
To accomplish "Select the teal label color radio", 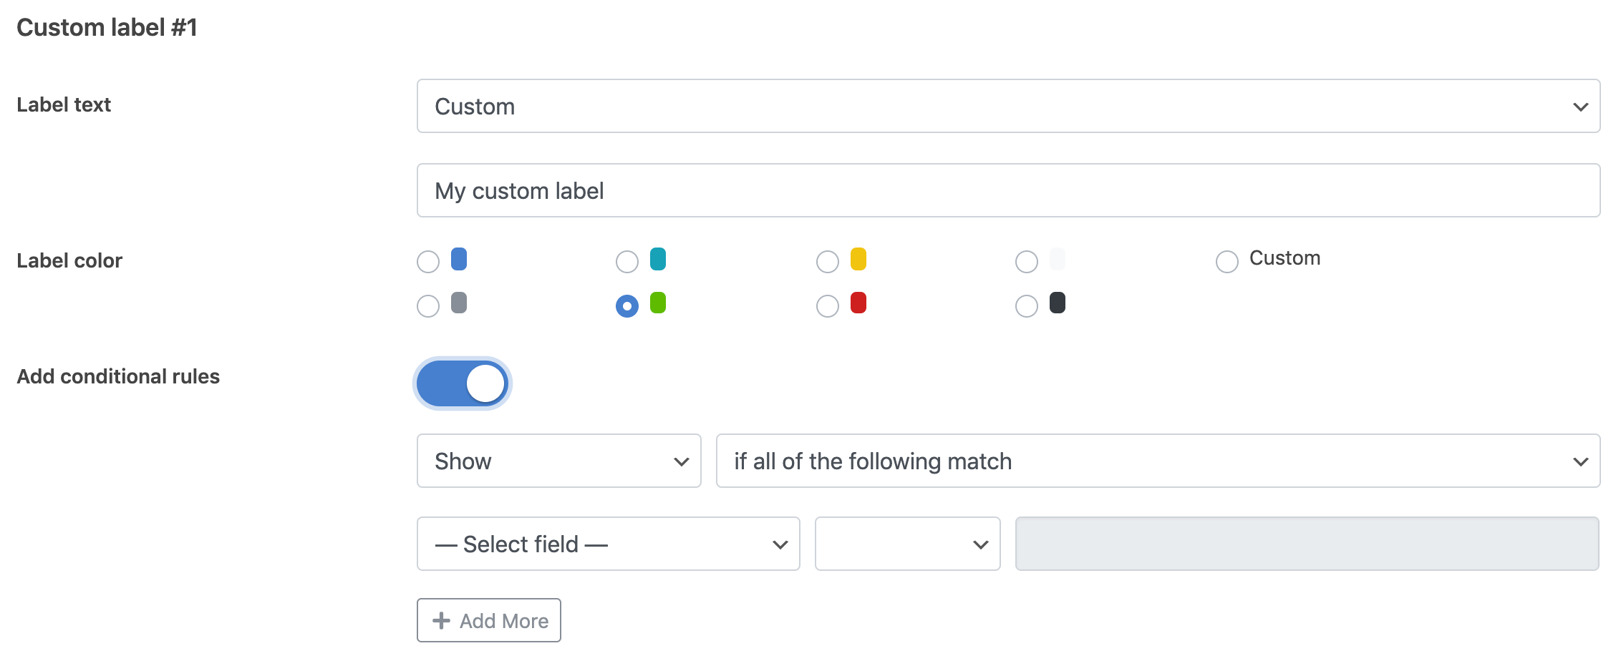I will [x=627, y=262].
